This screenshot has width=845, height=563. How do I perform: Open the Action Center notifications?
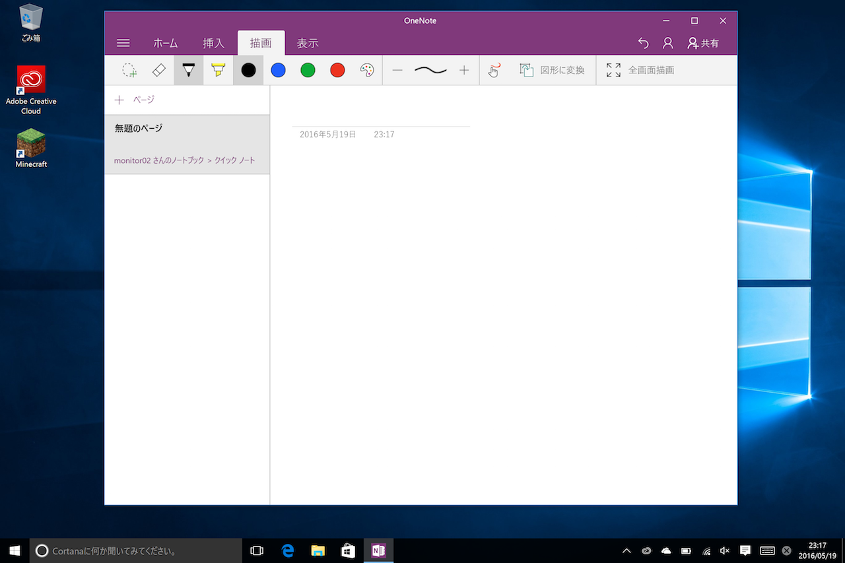click(x=745, y=550)
